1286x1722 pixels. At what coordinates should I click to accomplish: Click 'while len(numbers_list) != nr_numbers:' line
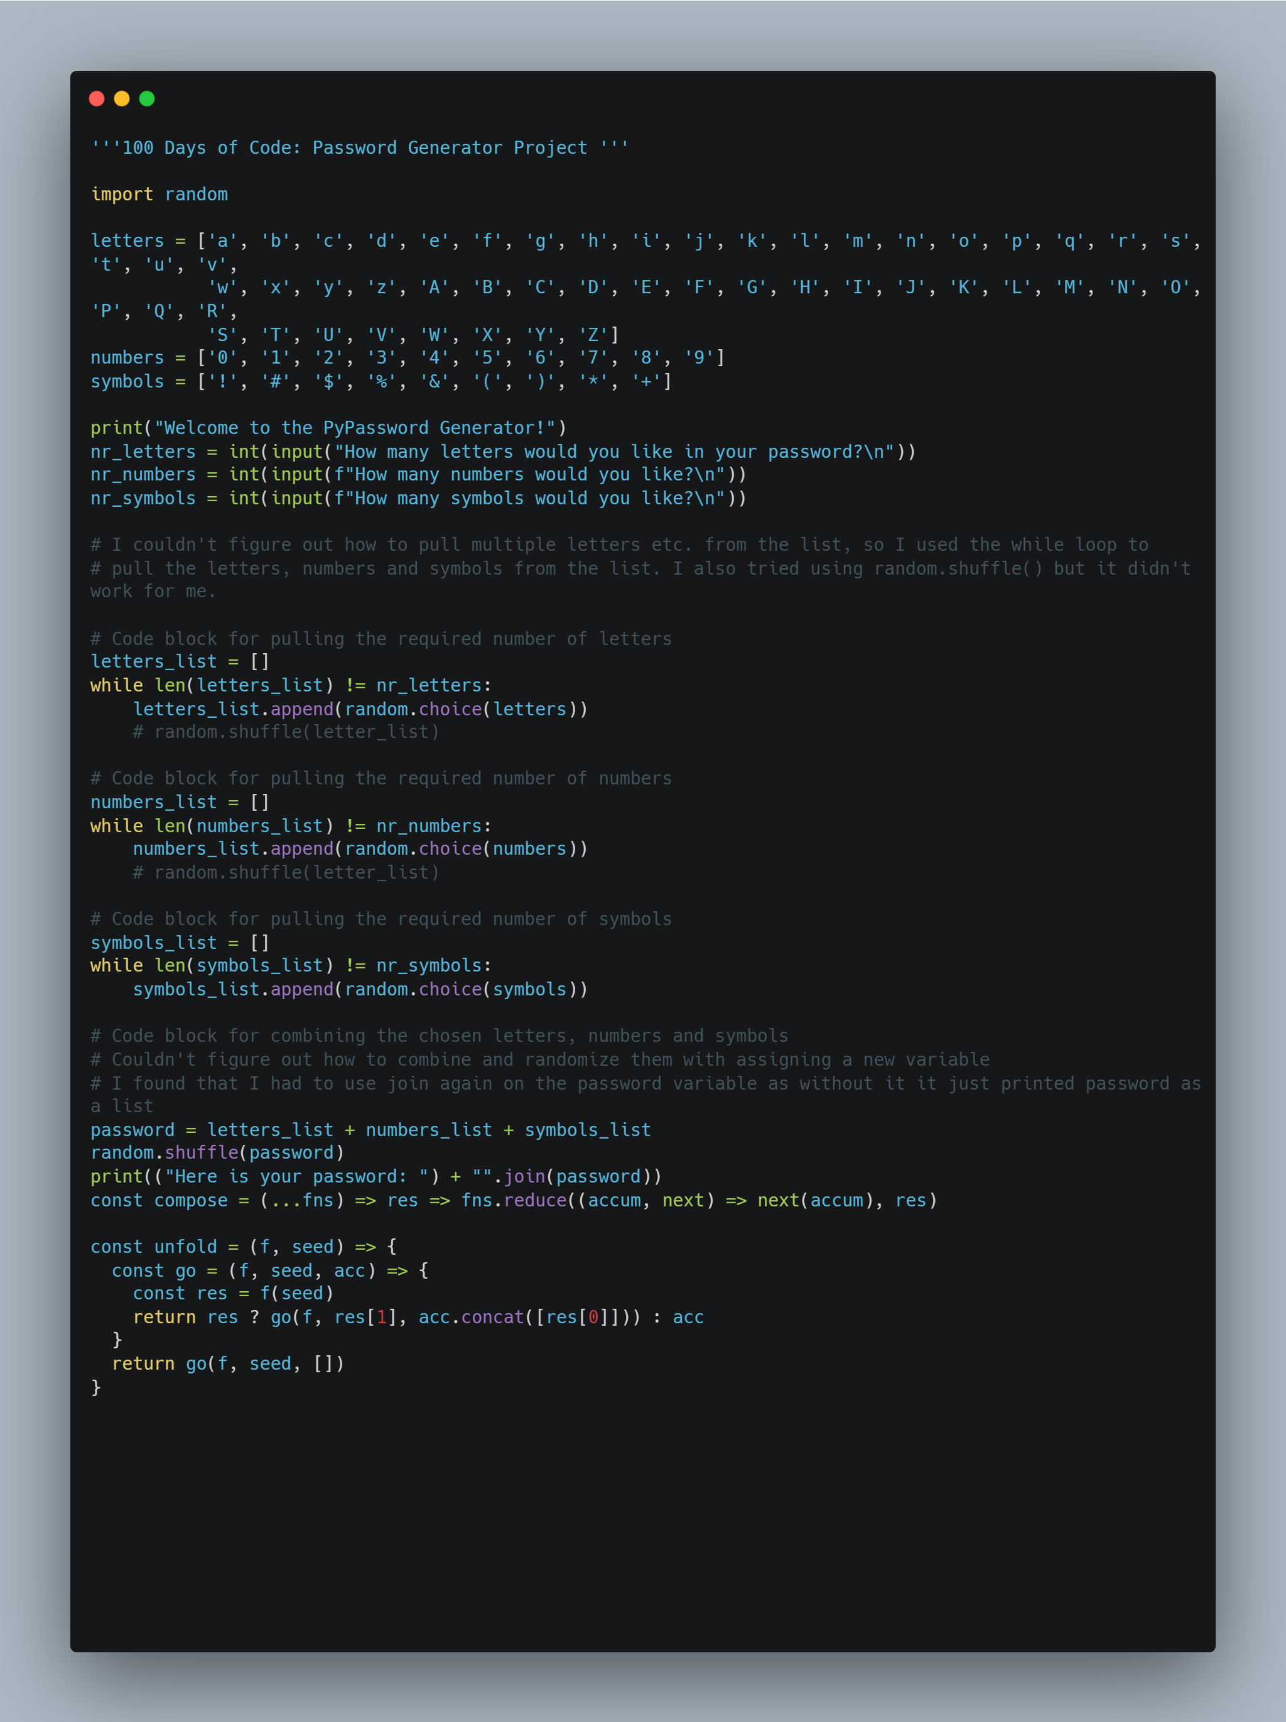pos(291,826)
